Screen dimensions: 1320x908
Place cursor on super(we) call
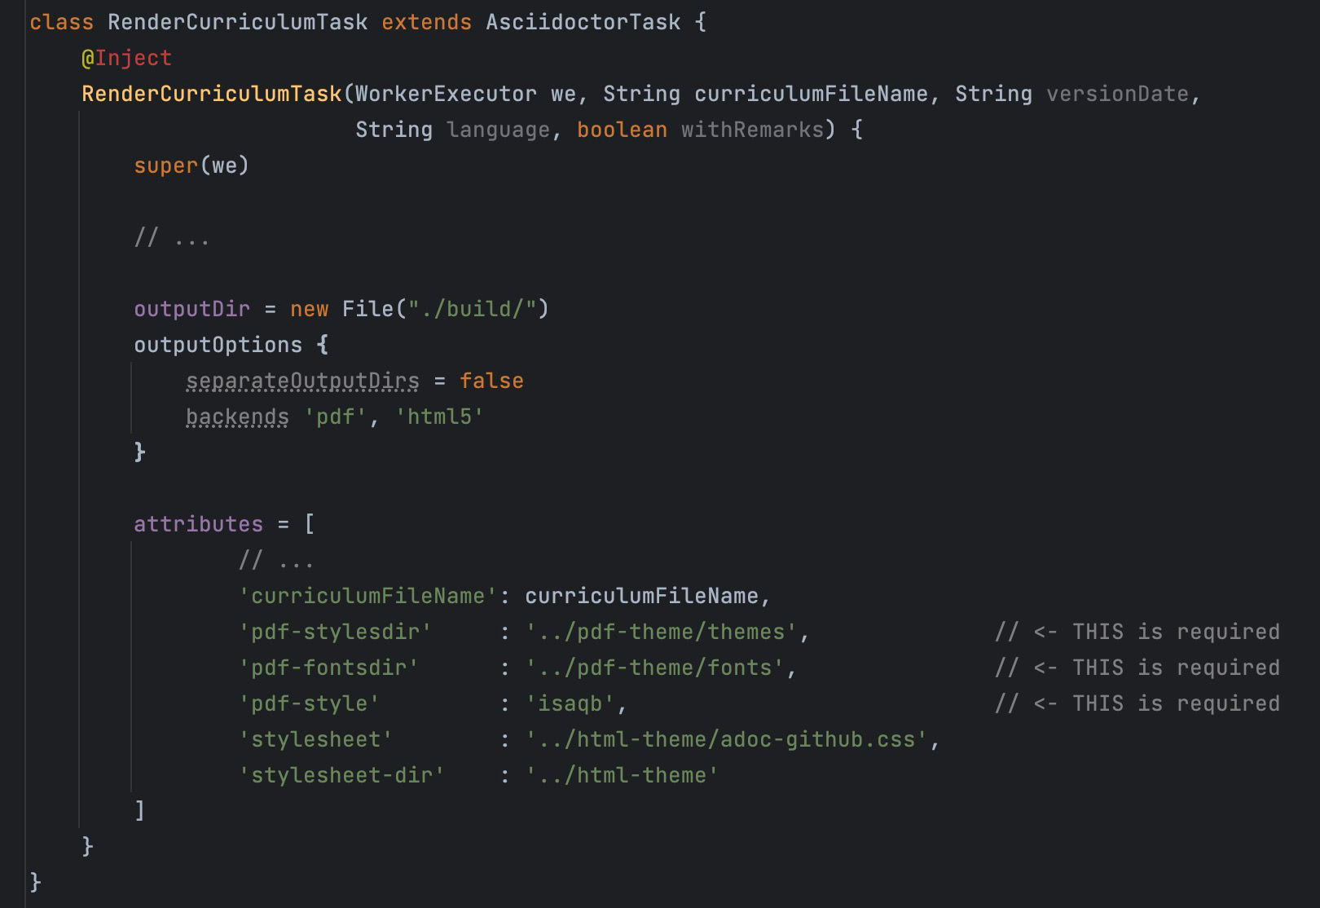191,165
